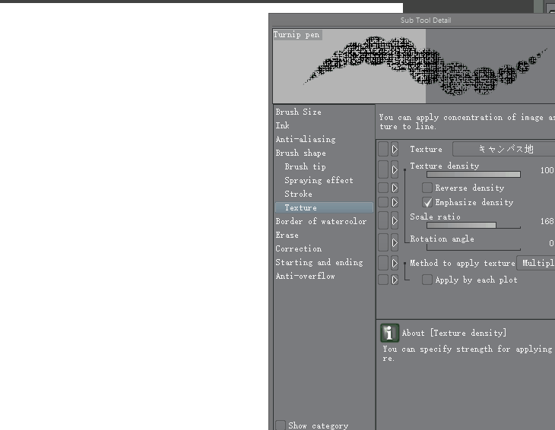Select the Brush Size category
The image size is (555, 430).
[x=298, y=112]
